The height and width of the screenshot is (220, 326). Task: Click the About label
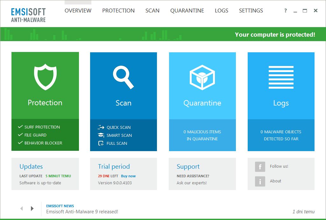click(x=275, y=181)
